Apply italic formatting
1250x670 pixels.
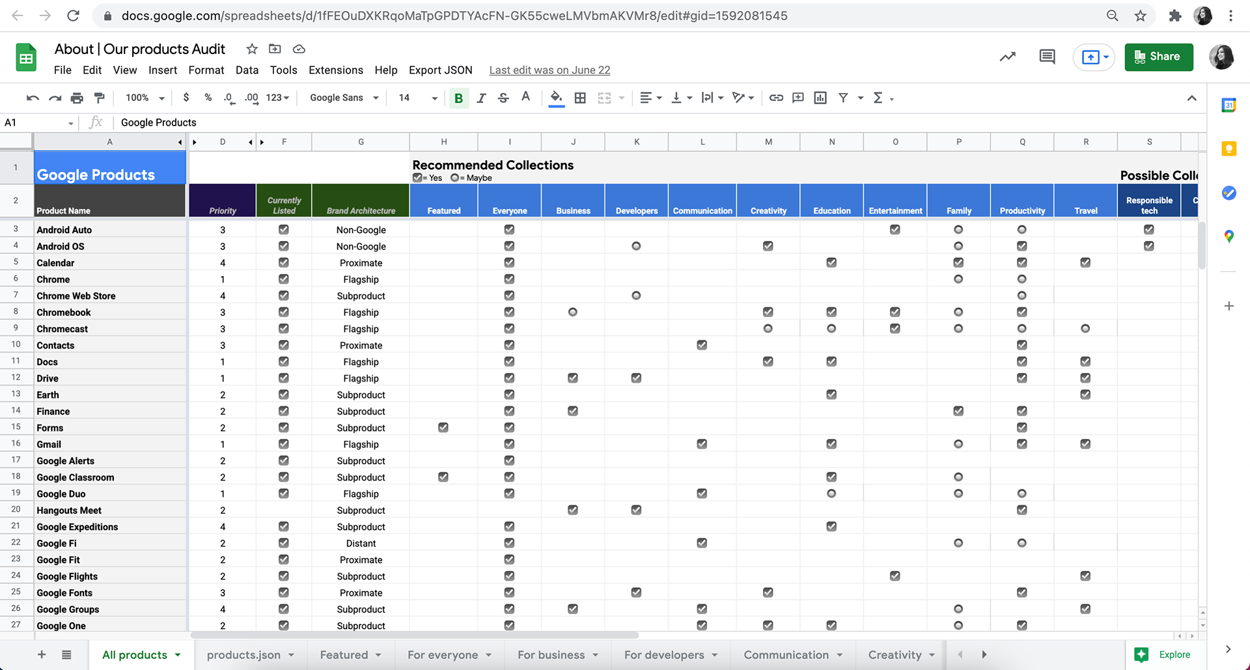(x=481, y=98)
